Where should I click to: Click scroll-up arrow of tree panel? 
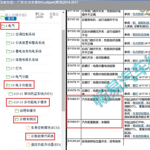[x=63, y=12]
